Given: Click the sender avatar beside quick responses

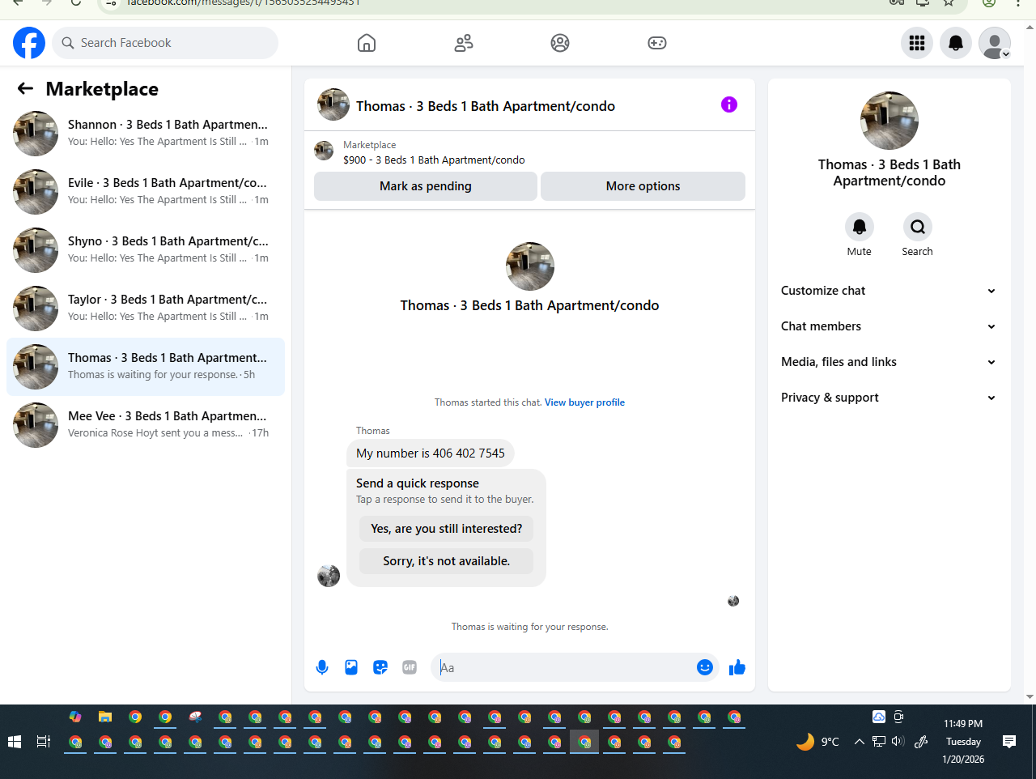Looking at the screenshot, I should (x=329, y=576).
